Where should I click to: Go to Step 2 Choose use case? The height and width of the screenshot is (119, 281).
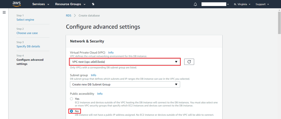coord(27,33)
